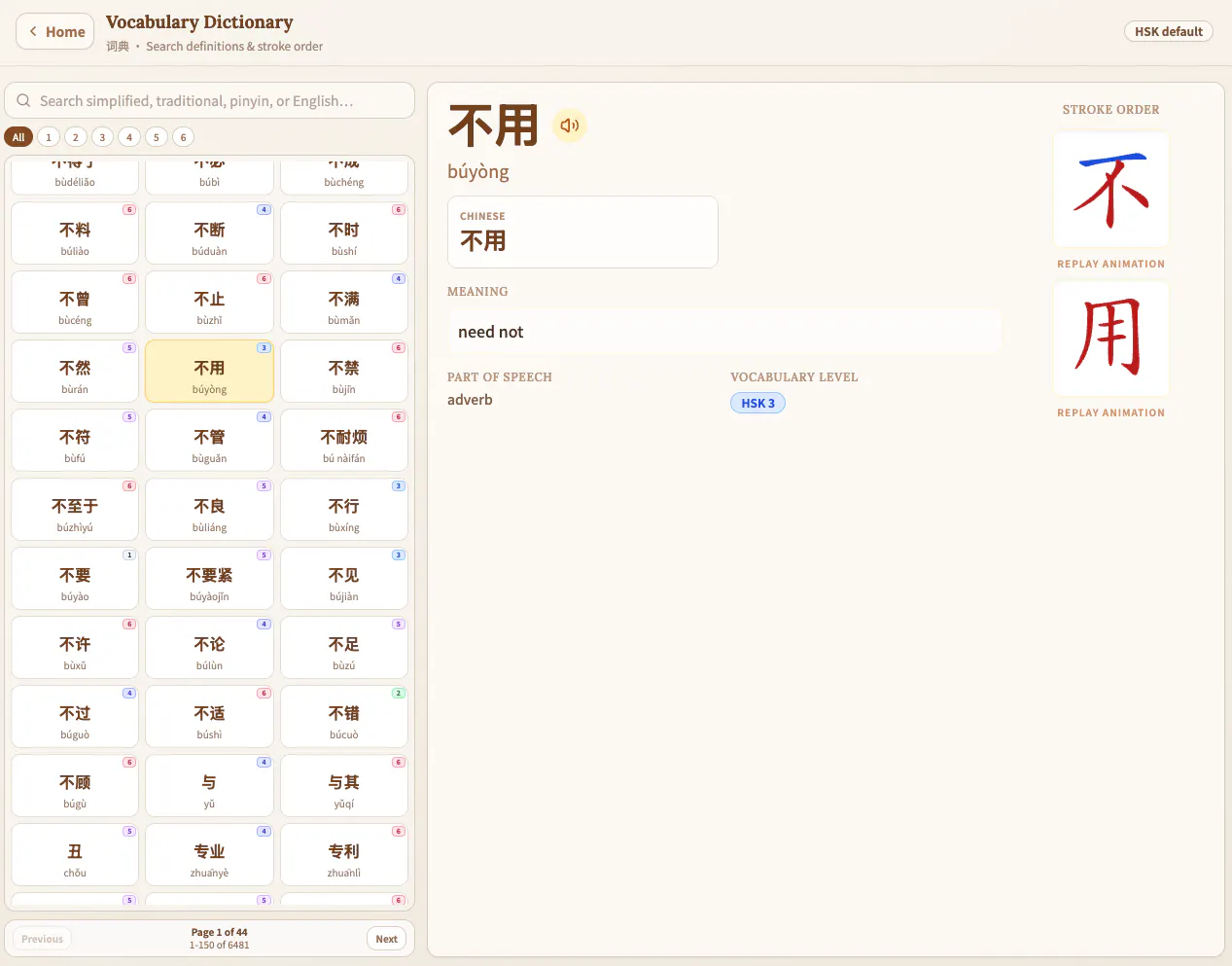Open the 不管 bùguǎn word card

[209, 441]
